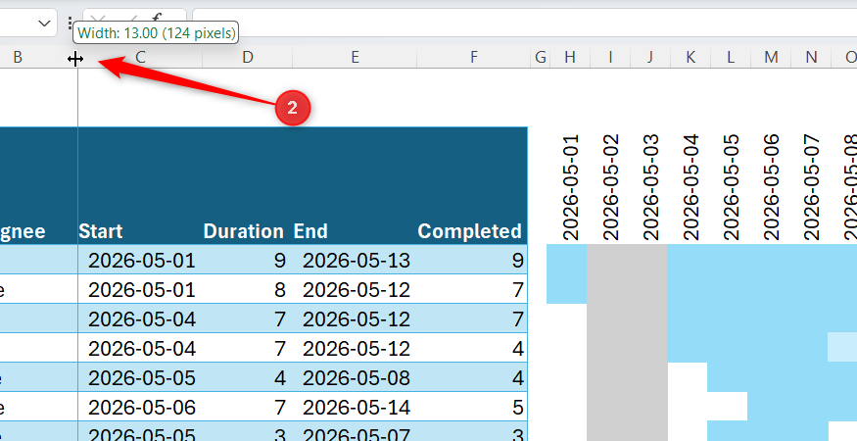Select column I header
The height and width of the screenshot is (441, 857).
[x=610, y=57]
